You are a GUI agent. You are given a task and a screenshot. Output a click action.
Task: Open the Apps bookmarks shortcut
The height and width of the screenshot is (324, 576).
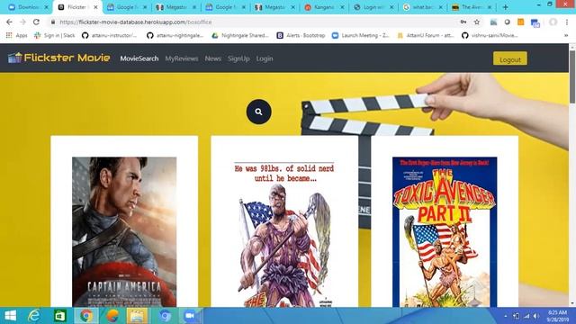(x=16, y=35)
